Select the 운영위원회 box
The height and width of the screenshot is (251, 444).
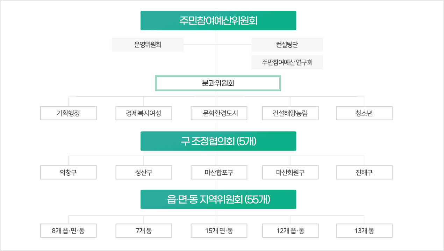click(x=148, y=45)
